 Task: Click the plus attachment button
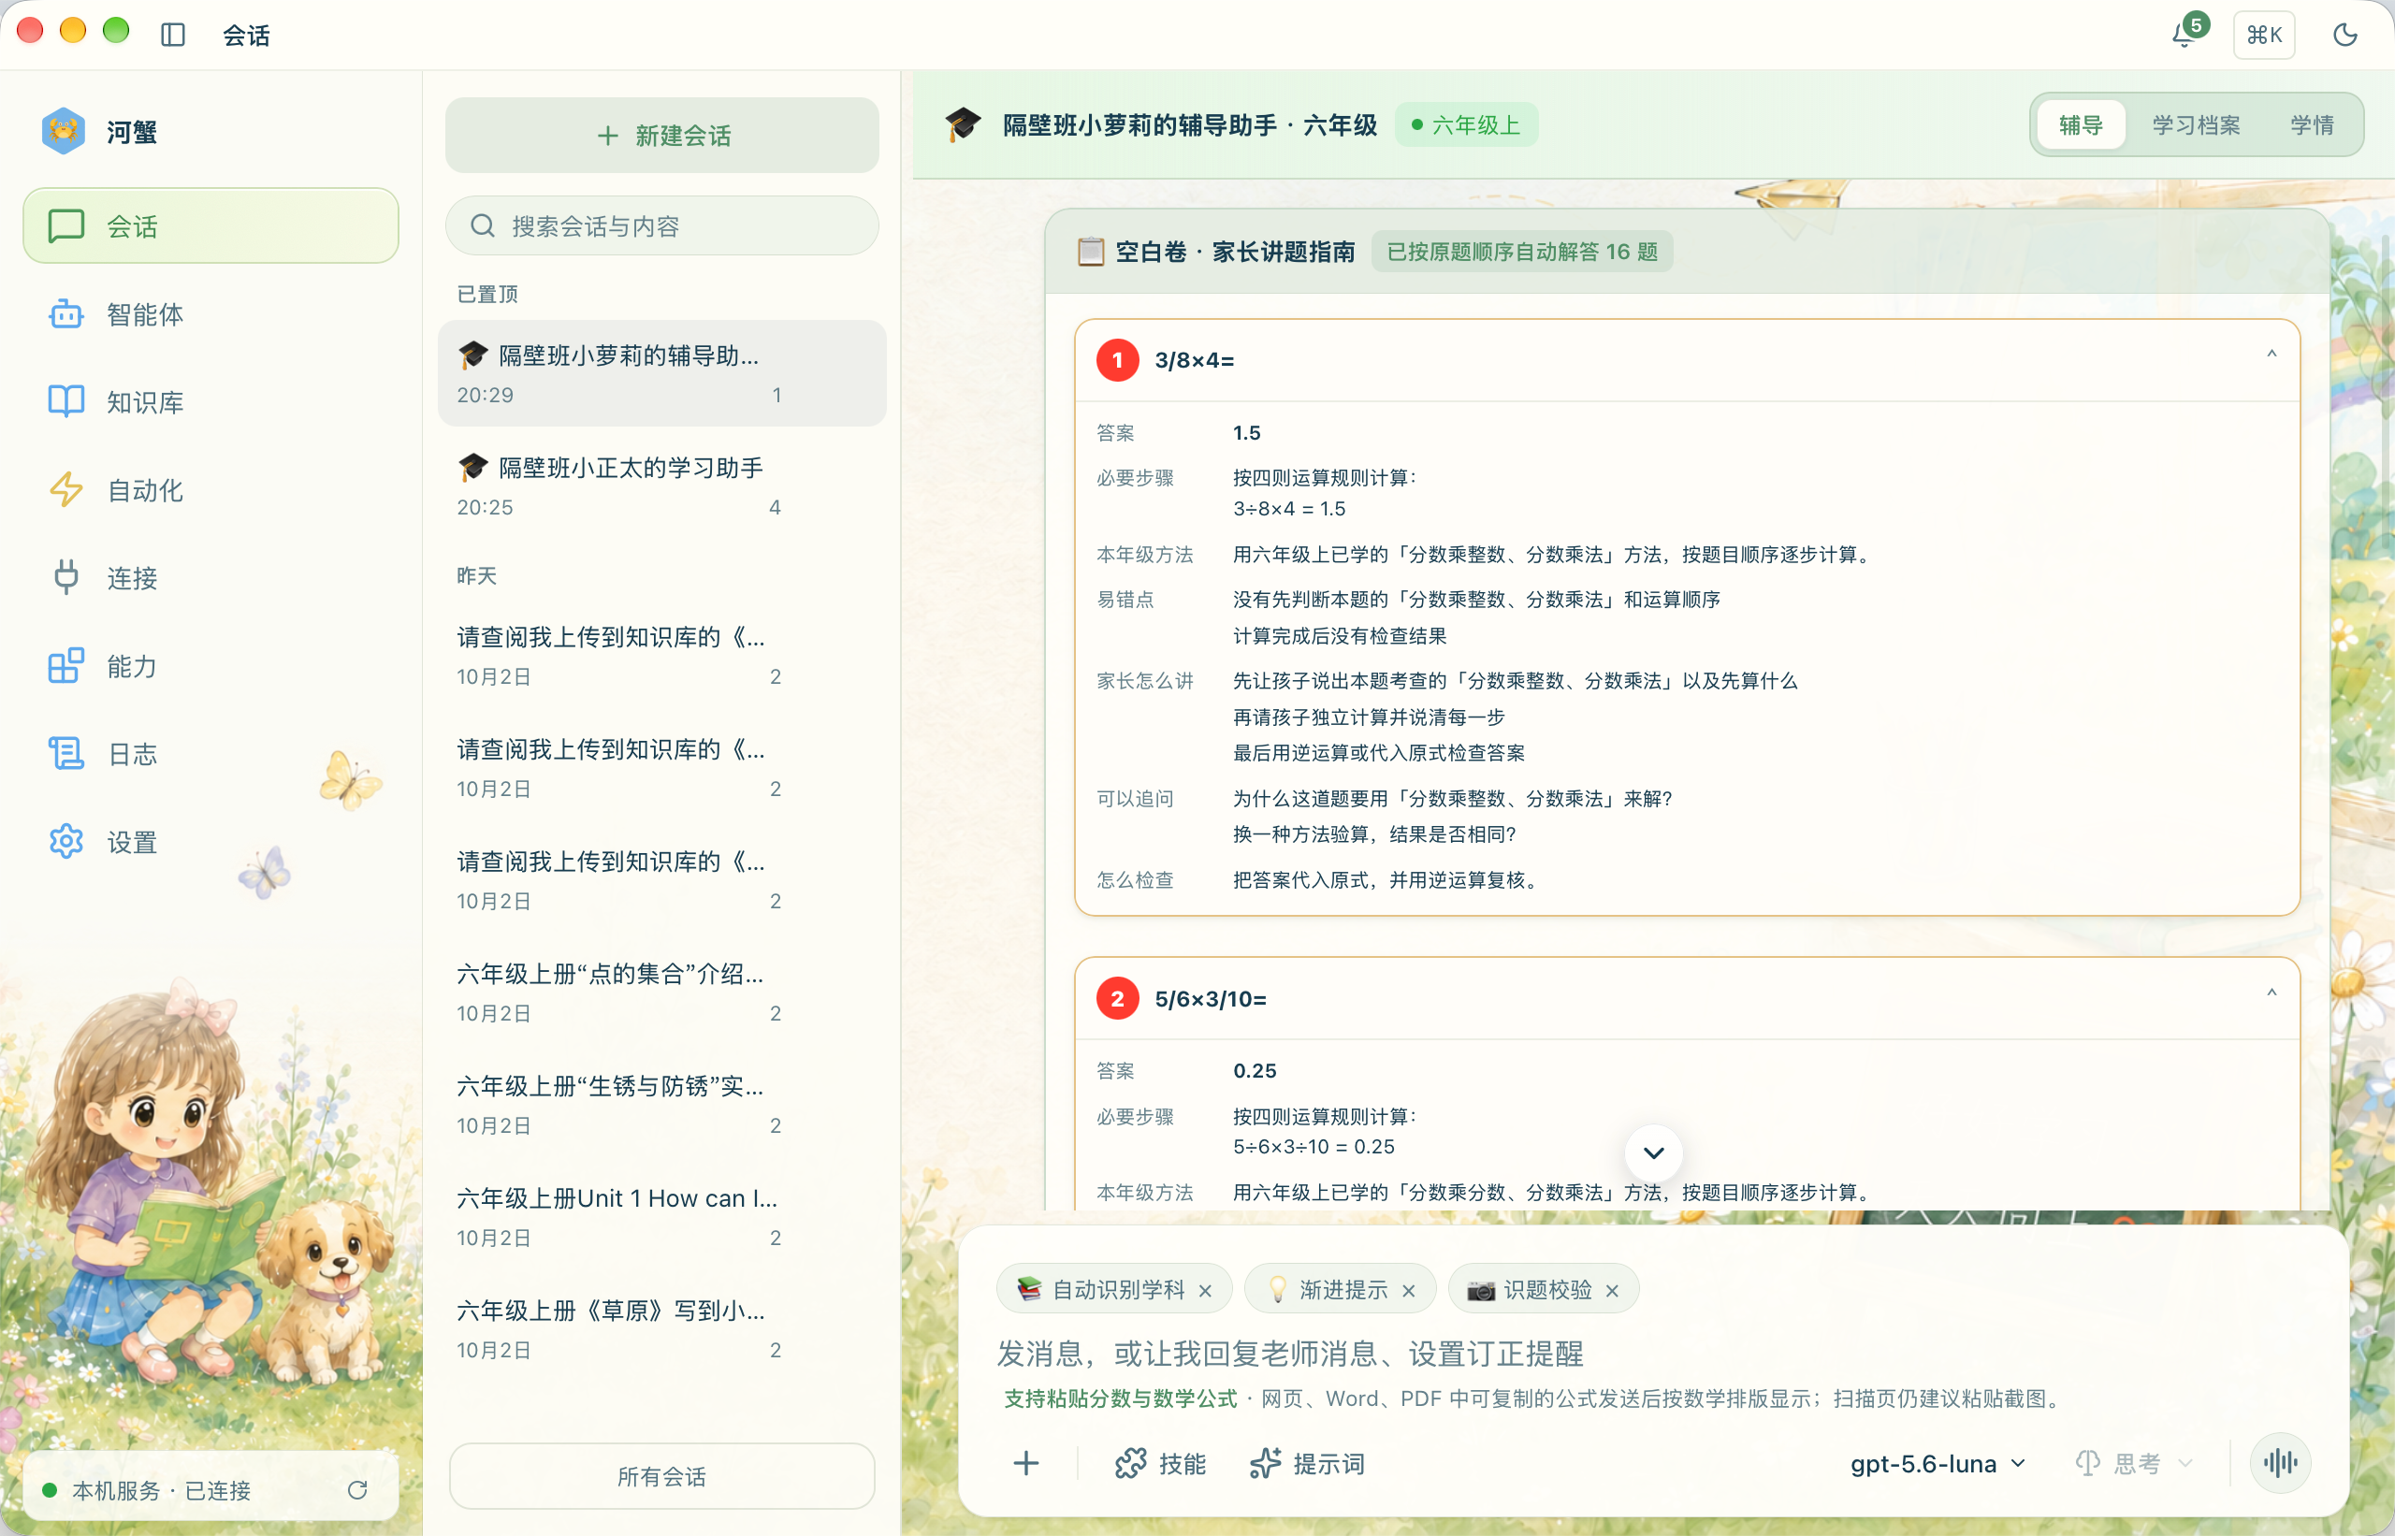1026,1463
